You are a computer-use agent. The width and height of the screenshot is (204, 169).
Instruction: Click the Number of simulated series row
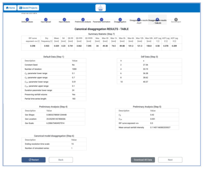pyautogui.click(x=54, y=148)
